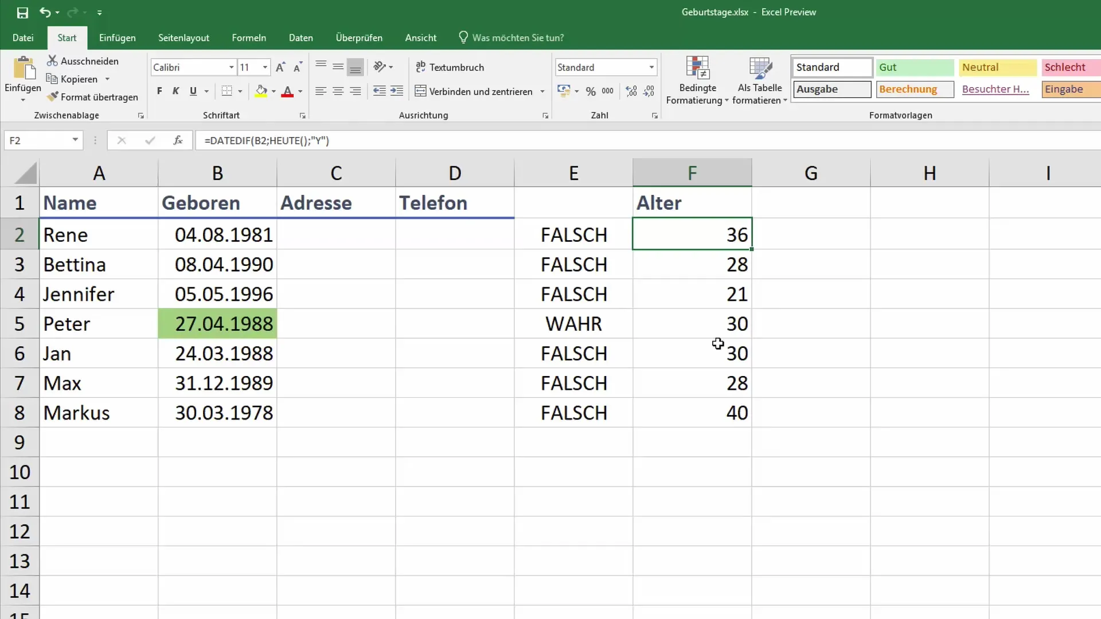The image size is (1101, 619).
Task: Copy selection with Kopieren
Action: pyautogui.click(x=72, y=79)
